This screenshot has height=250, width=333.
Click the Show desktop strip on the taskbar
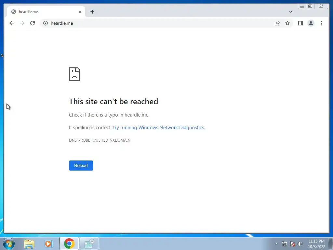click(x=331, y=243)
